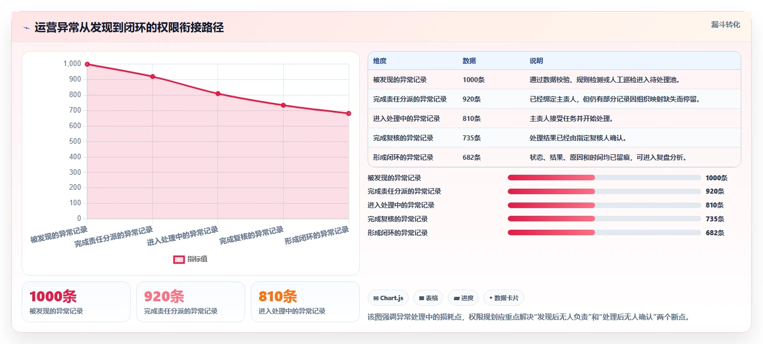
Task: Click table cell 1000条
Action: coord(474,80)
